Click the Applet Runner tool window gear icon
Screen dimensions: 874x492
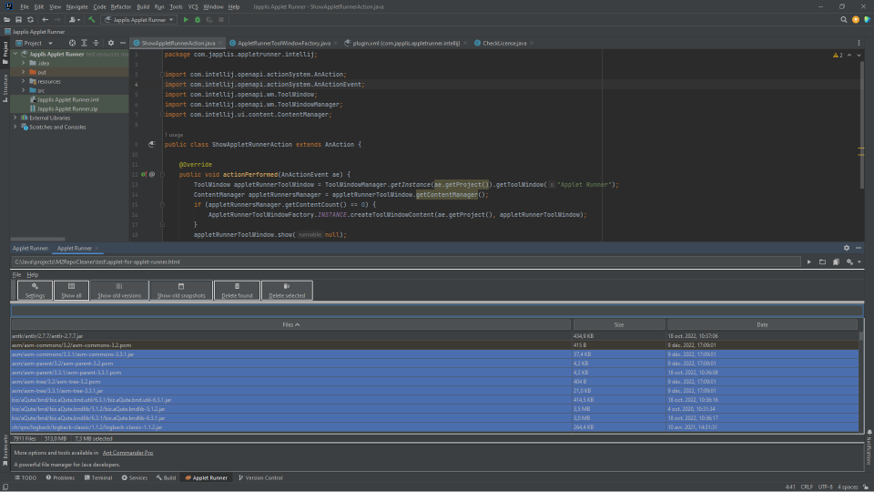[x=847, y=248]
